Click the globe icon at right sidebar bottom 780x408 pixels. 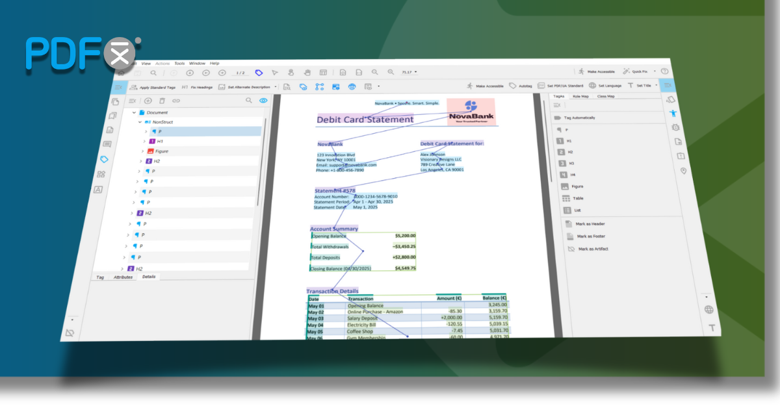(709, 310)
